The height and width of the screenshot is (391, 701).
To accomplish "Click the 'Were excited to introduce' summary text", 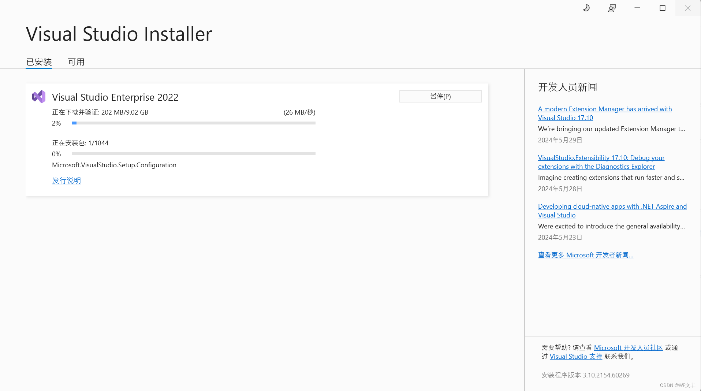I will 611,226.
